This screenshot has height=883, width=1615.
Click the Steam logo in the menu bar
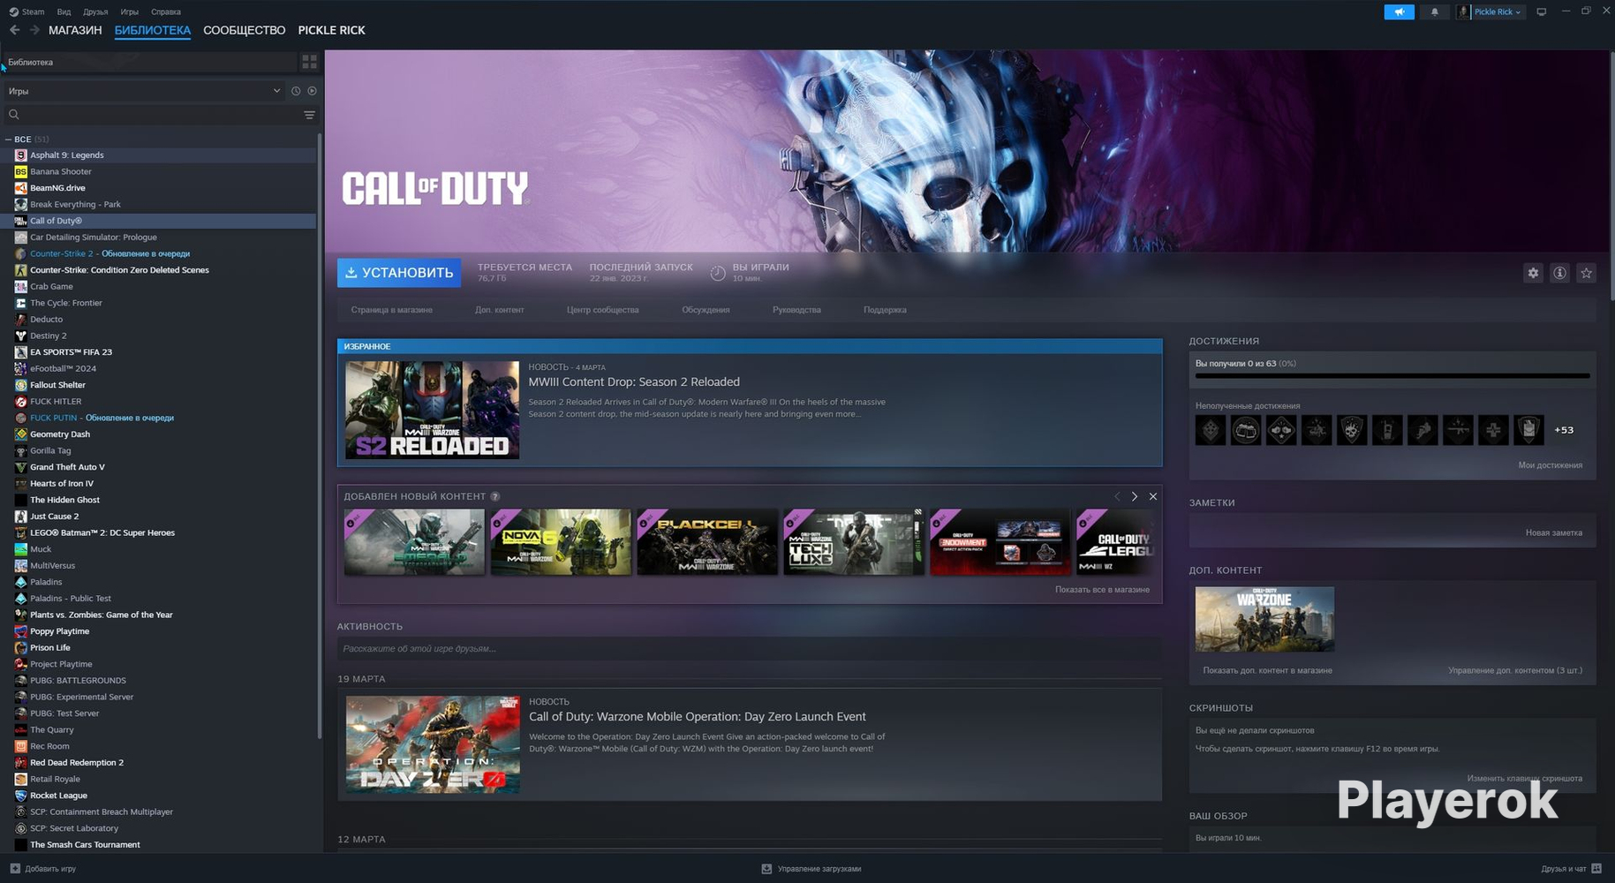[x=13, y=11]
